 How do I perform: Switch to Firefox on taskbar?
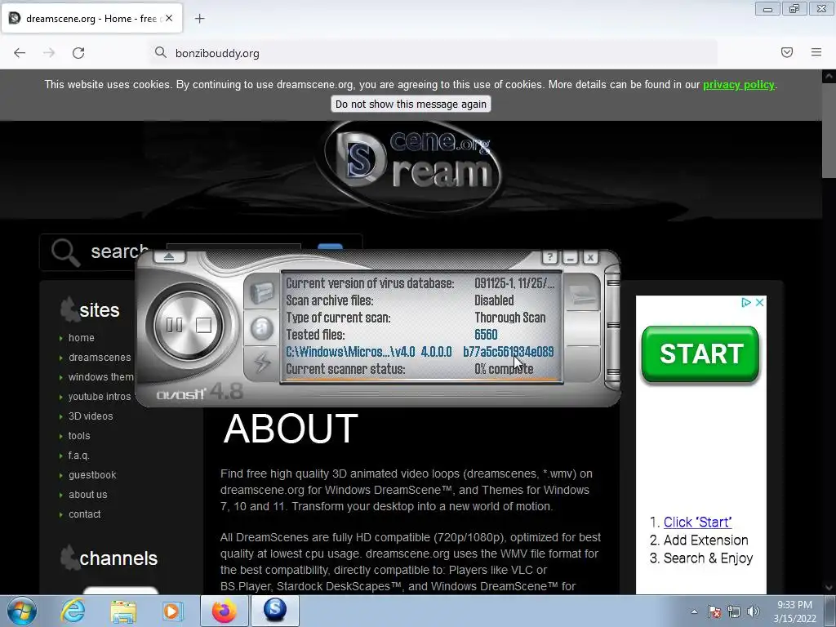point(224,611)
